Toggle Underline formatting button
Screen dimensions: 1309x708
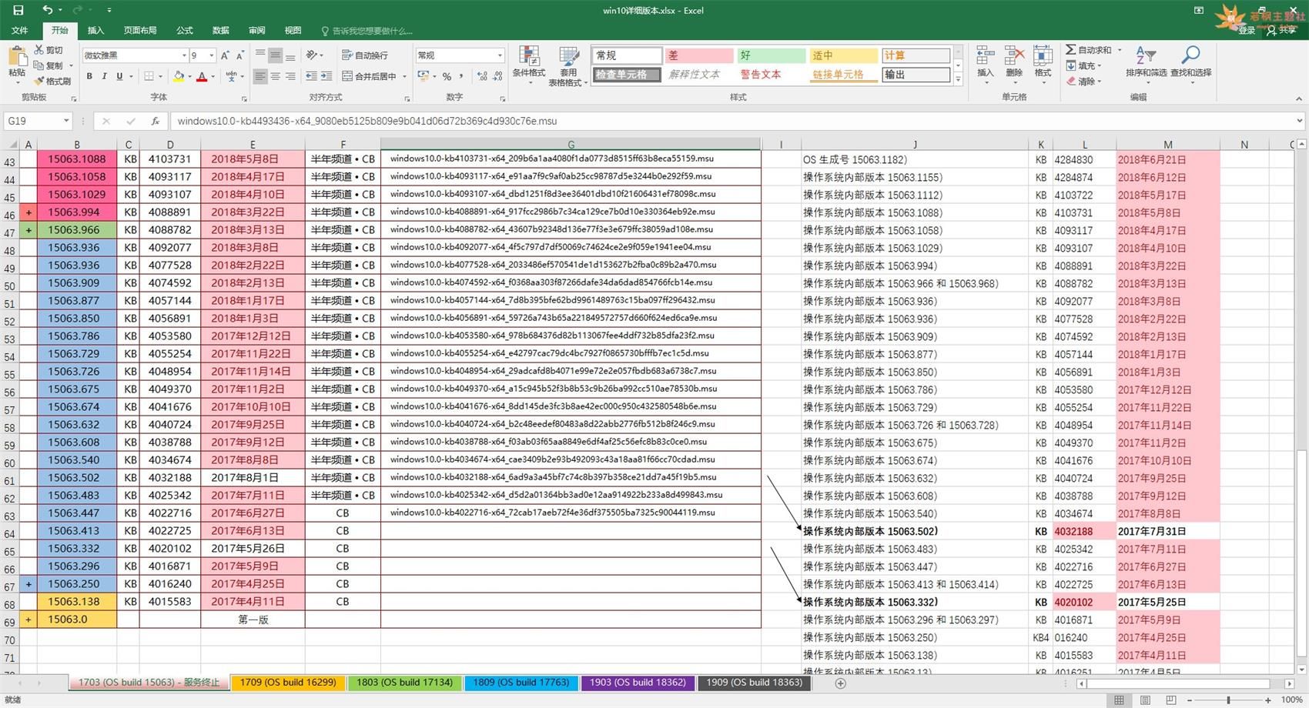[x=119, y=76]
